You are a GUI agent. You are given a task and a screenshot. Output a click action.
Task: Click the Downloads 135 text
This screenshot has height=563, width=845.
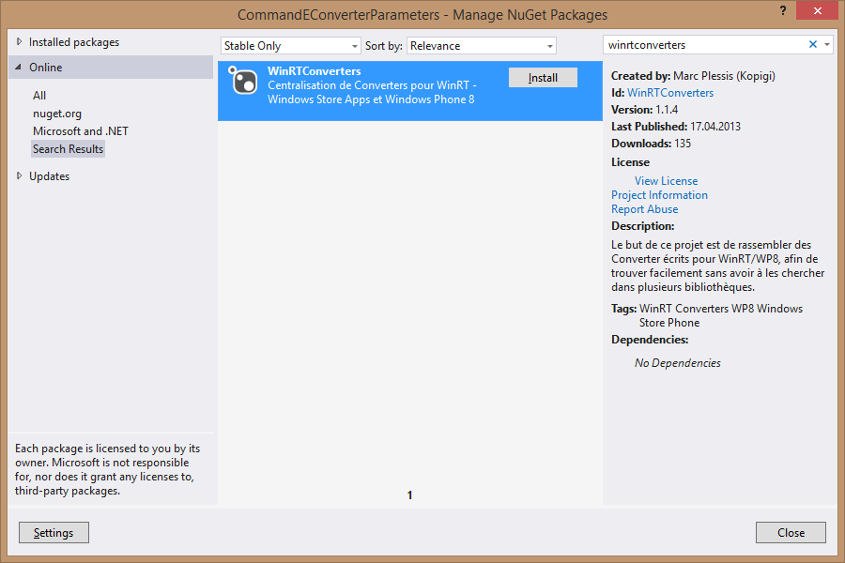click(x=651, y=144)
